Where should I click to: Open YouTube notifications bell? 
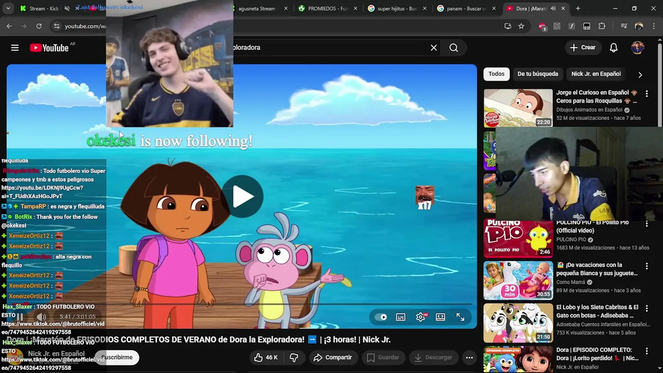coord(613,48)
